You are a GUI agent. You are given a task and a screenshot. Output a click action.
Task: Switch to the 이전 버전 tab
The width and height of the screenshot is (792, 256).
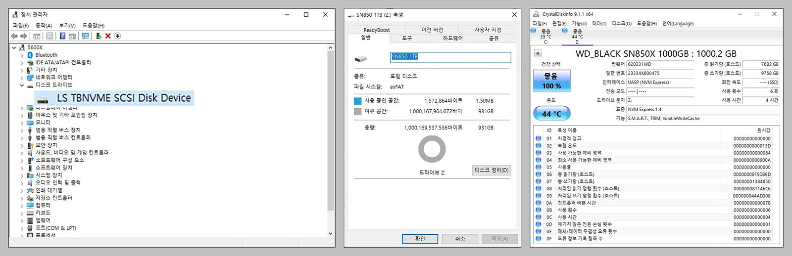[432, 30]
